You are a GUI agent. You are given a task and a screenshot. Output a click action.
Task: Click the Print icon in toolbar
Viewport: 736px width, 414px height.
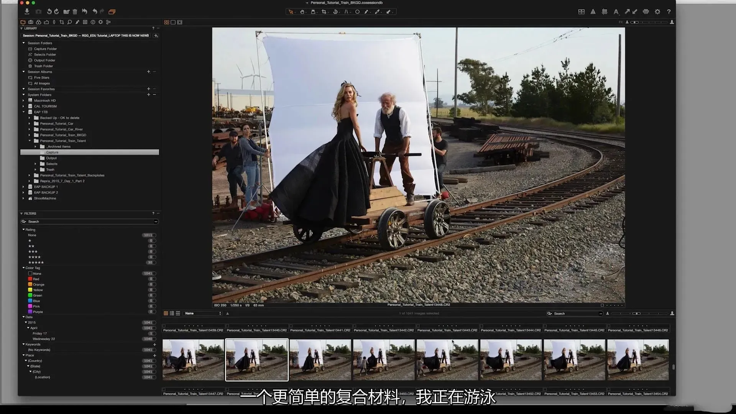[x=646, y=12]
